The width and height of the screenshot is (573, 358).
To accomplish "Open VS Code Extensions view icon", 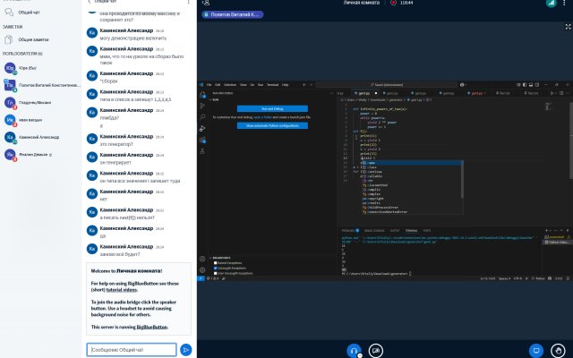I will (202, 140).
